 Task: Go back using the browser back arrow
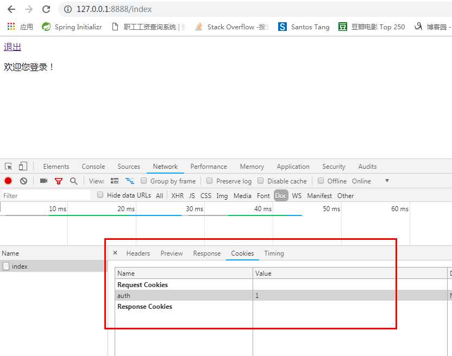(11, 9)
